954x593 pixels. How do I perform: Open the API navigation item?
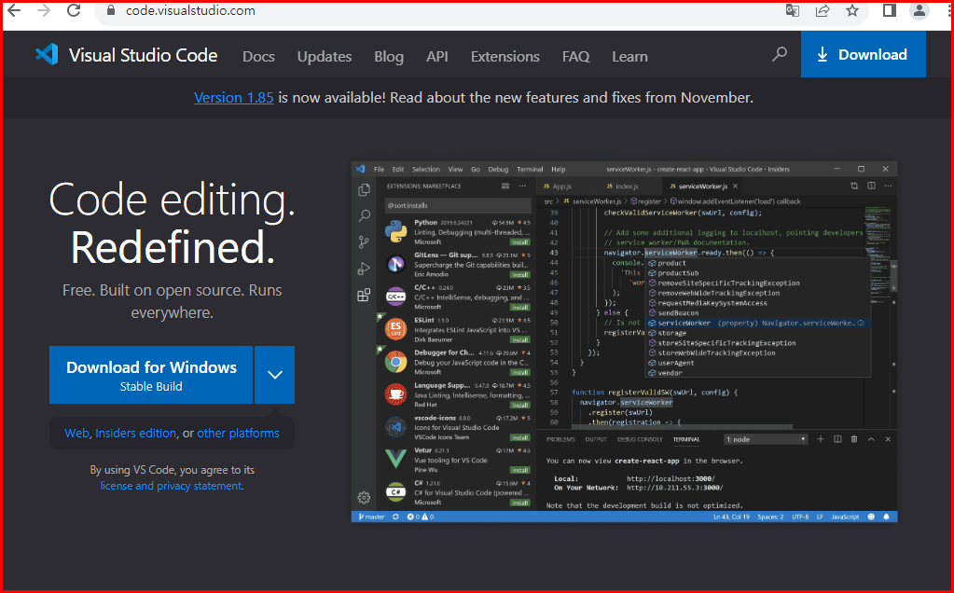(436, 57)
